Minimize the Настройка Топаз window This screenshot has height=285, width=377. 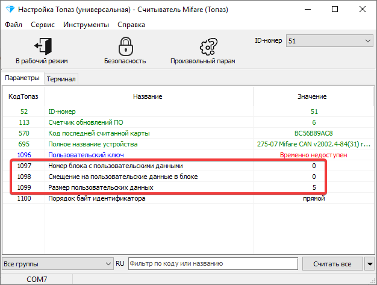308,9
